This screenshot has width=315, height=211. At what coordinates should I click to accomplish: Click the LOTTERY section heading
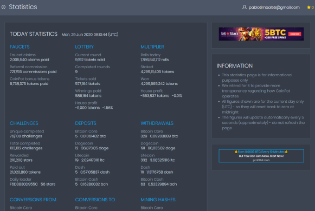tap(85, 47)
